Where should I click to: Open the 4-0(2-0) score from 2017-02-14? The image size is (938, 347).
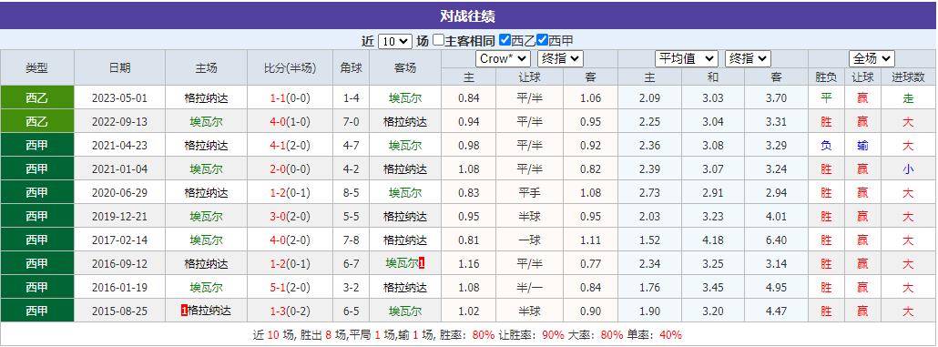point(291,240)
